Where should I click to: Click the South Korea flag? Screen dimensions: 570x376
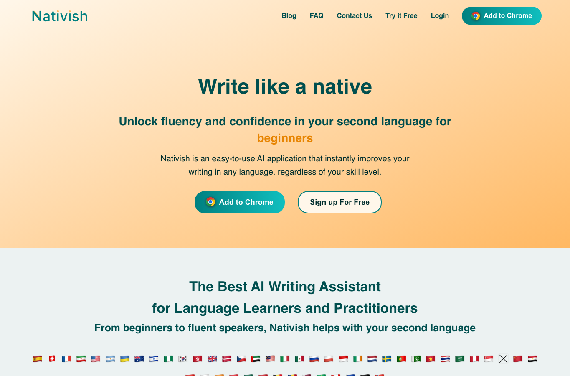pyautogui.click(x=183, y=358)
